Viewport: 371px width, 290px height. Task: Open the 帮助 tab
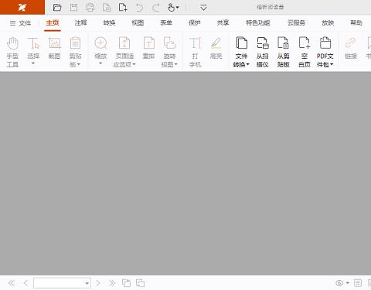pyautogui.click(x=356, y=23)
